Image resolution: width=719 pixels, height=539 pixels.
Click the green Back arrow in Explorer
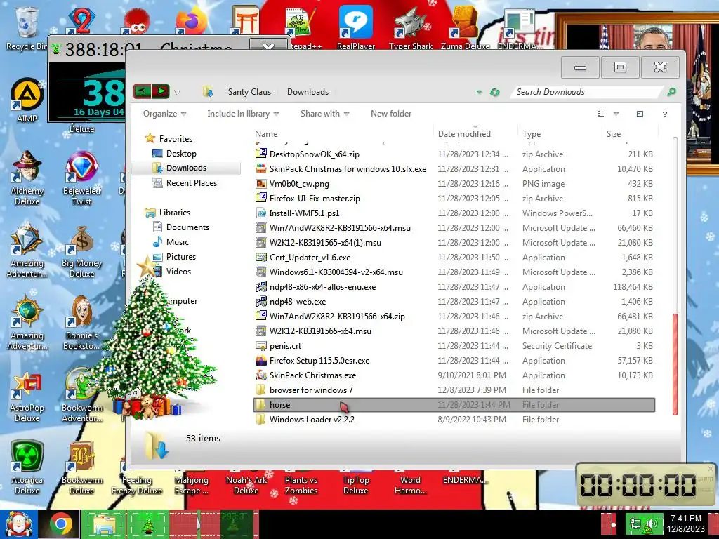[x=142, y=91]
